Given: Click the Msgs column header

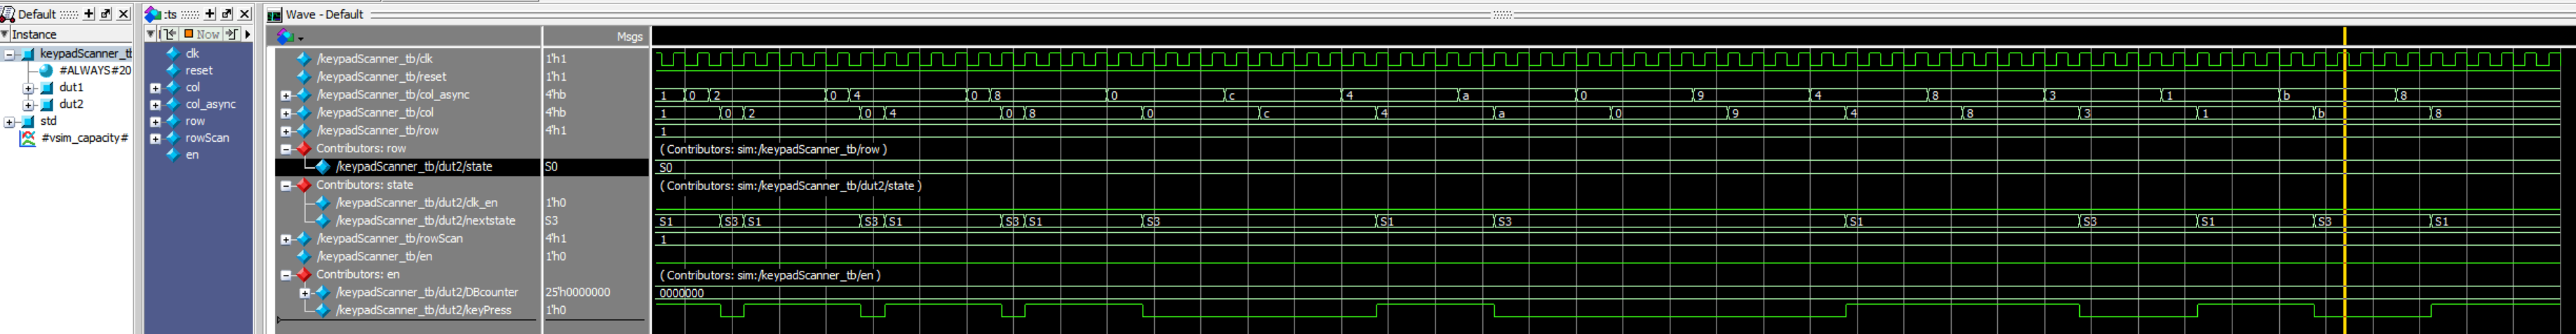Looking at the screenshot, I should [629, 36].
